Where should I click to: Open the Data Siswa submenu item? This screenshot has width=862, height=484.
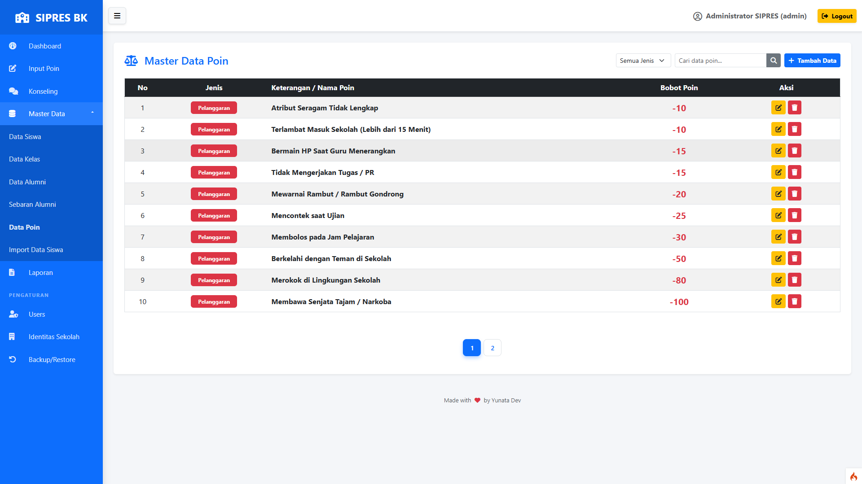coord(25,137)
